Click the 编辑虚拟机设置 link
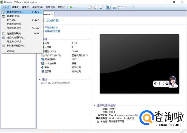 coord(52,31)
